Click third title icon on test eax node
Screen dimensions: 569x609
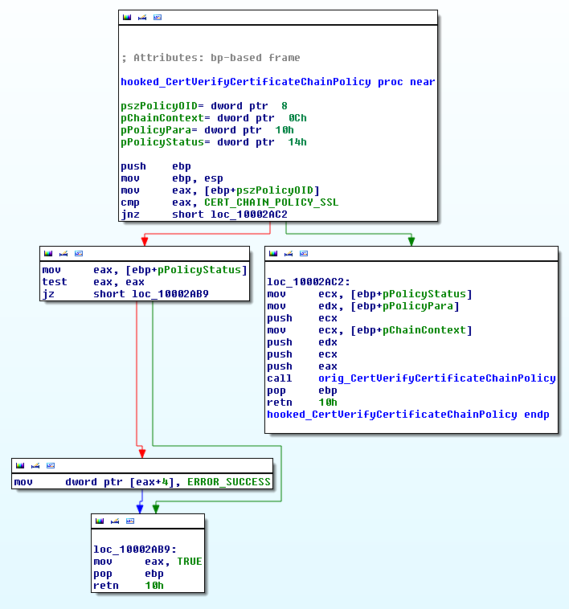79,254
